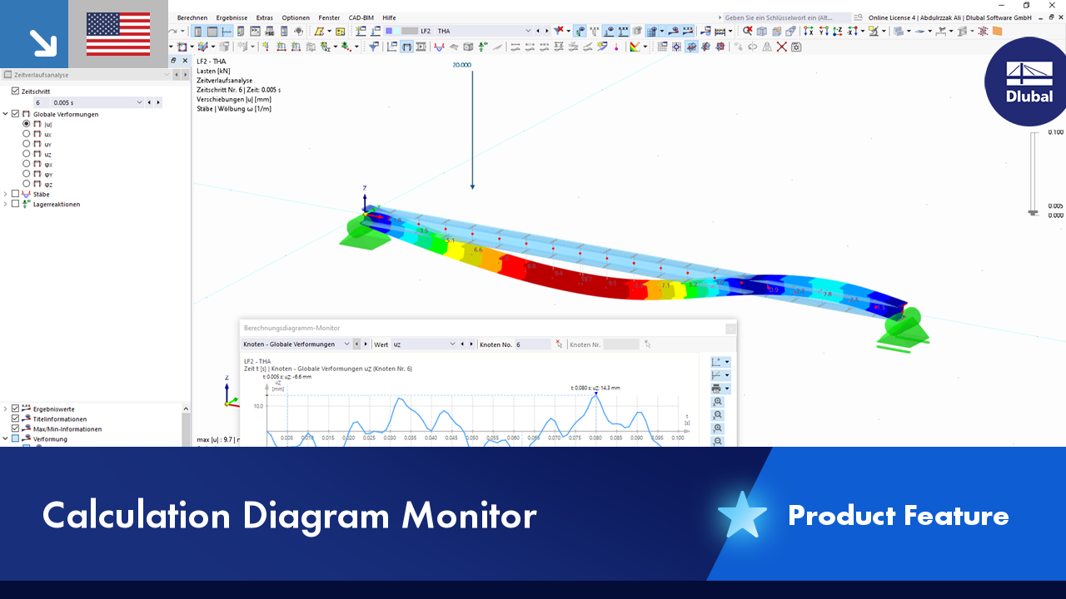Enable the Stäbe checkbox in the results panel
The height and width of the screenshot is (599, 1066).
[x=15, y=194]
